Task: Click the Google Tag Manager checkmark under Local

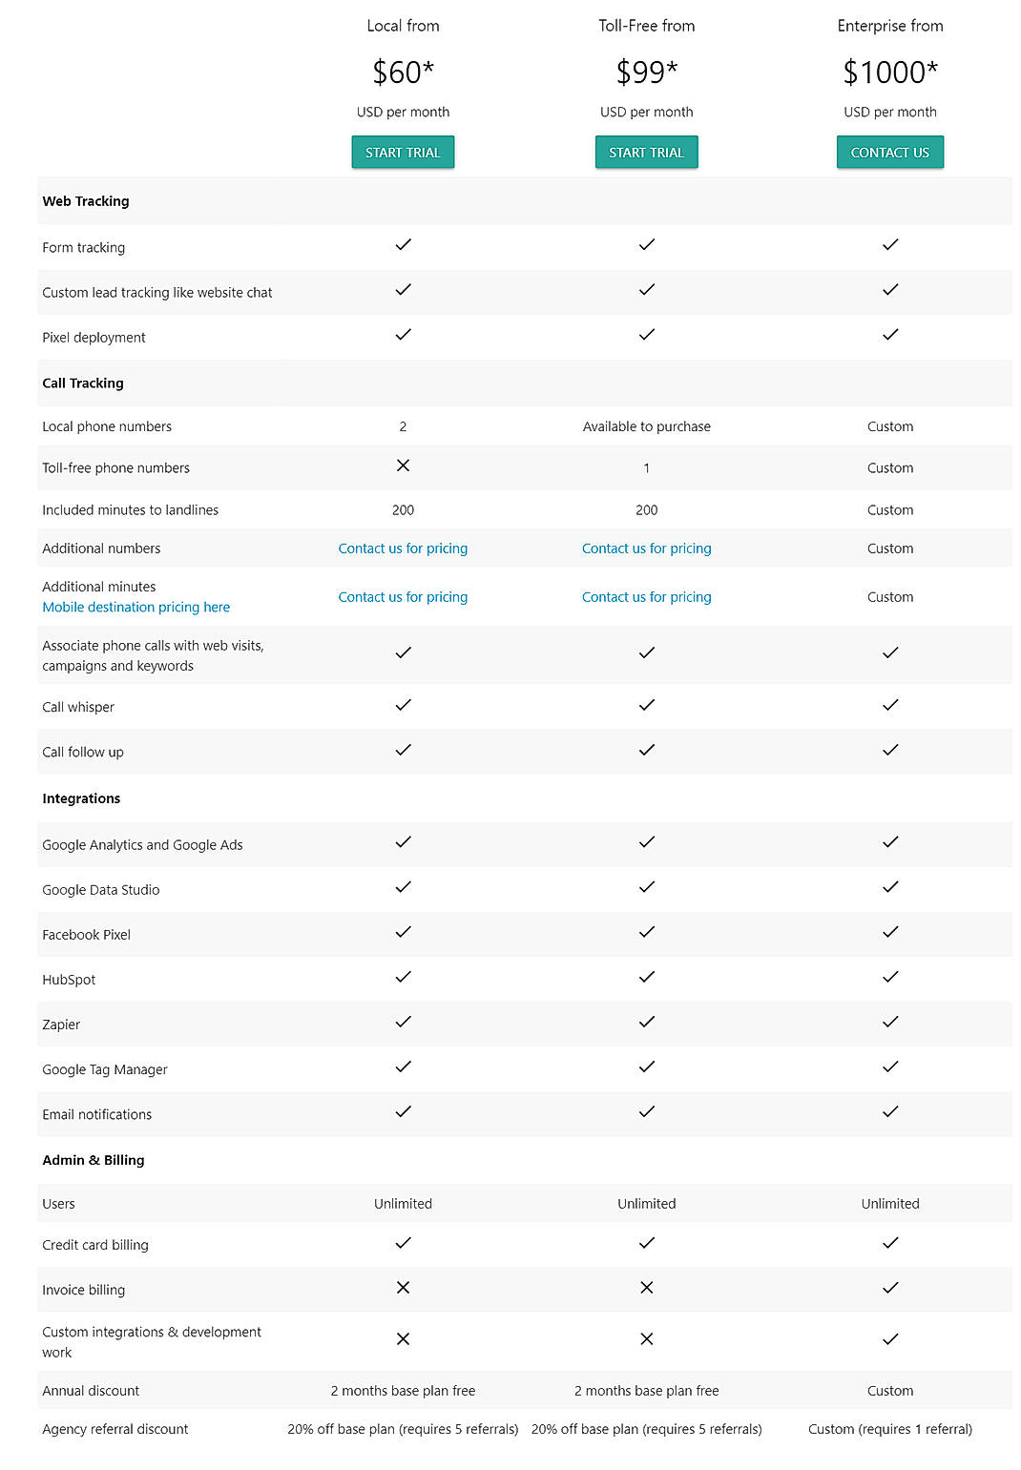Action: click(x=403, y=1067)
